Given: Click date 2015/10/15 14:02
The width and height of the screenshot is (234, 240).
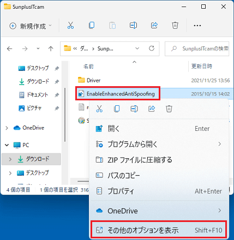Looking at the screenshot, I should pos(211,94).
